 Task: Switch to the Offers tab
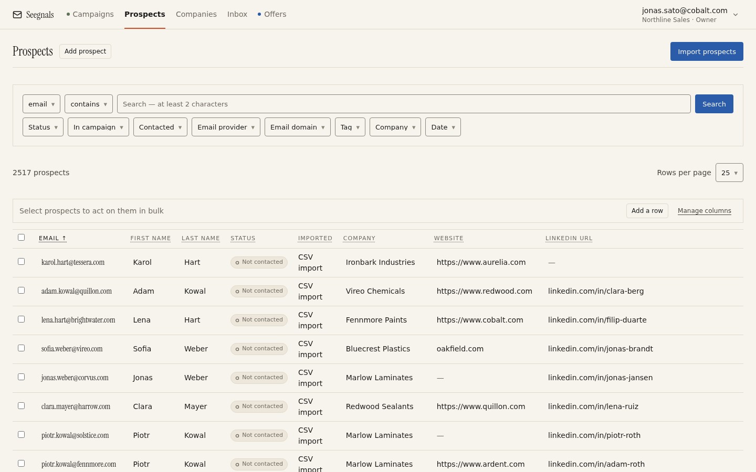tap(272, 14)
